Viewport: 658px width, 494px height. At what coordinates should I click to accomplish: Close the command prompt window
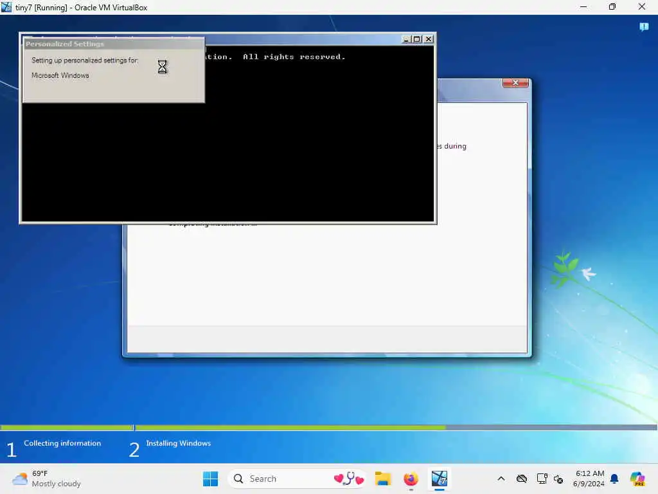point(429,39)
